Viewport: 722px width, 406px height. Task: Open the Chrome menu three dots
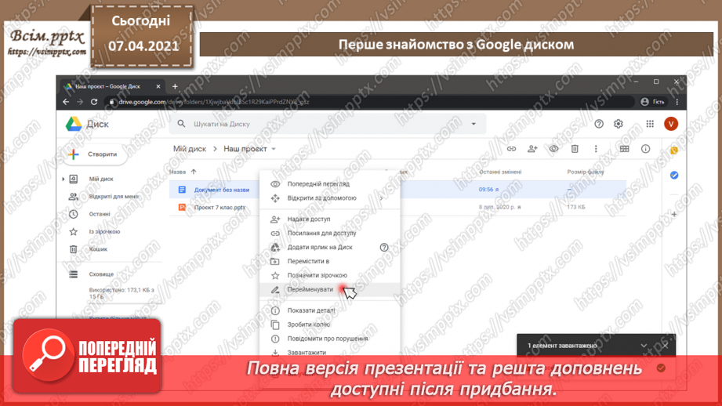pyautogui.click(x=677, y=102)
